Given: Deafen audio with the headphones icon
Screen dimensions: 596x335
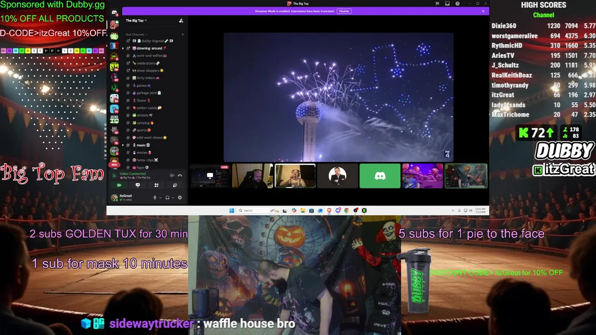Looking at the screenshot, I should point(167,198).
